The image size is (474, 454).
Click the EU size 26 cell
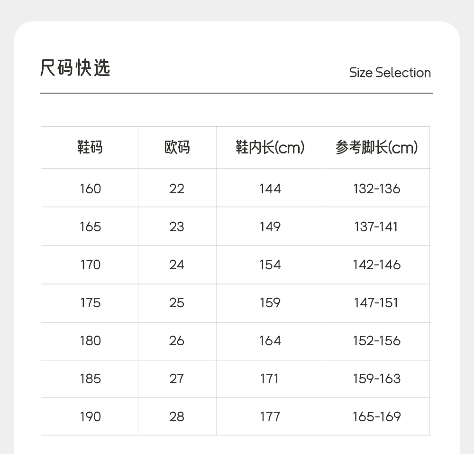click(176, 340)
